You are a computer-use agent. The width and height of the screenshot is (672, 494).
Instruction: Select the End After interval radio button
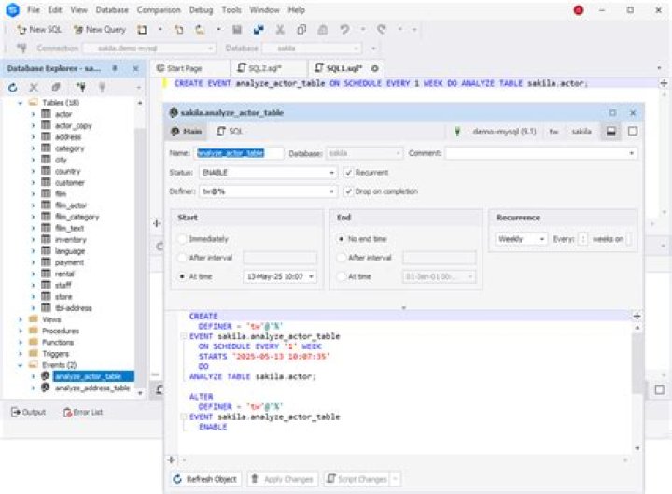[342, 258]
